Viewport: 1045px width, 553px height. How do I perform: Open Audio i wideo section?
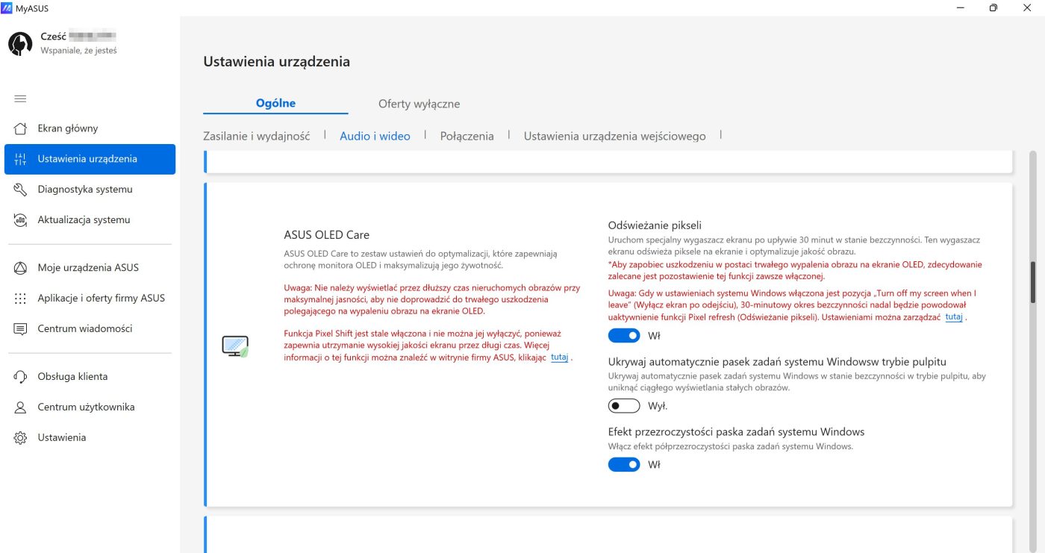[x=375, y=136]
